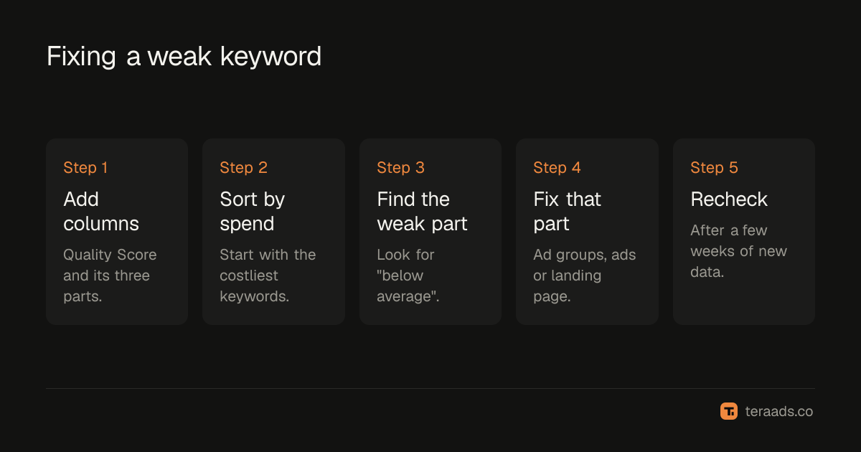Screen dimensions: 861x452
Task: Click 'Start with the costliest keywords.' text
Action: (x=268, y=276)
